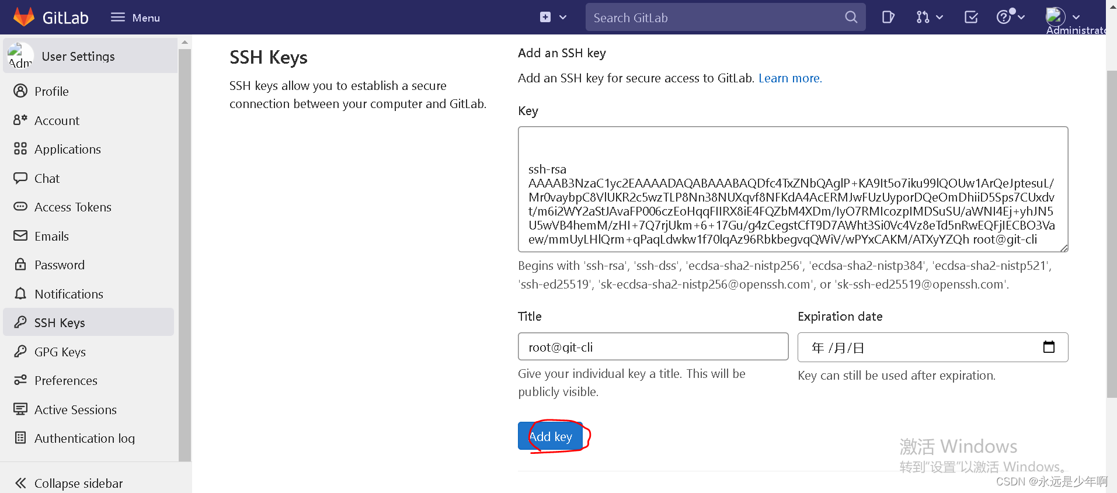This screenshot has width=1117, height=493.
Task: Focus the Search GitLab field
Action: pyautogui.click(x=725, y=18)
